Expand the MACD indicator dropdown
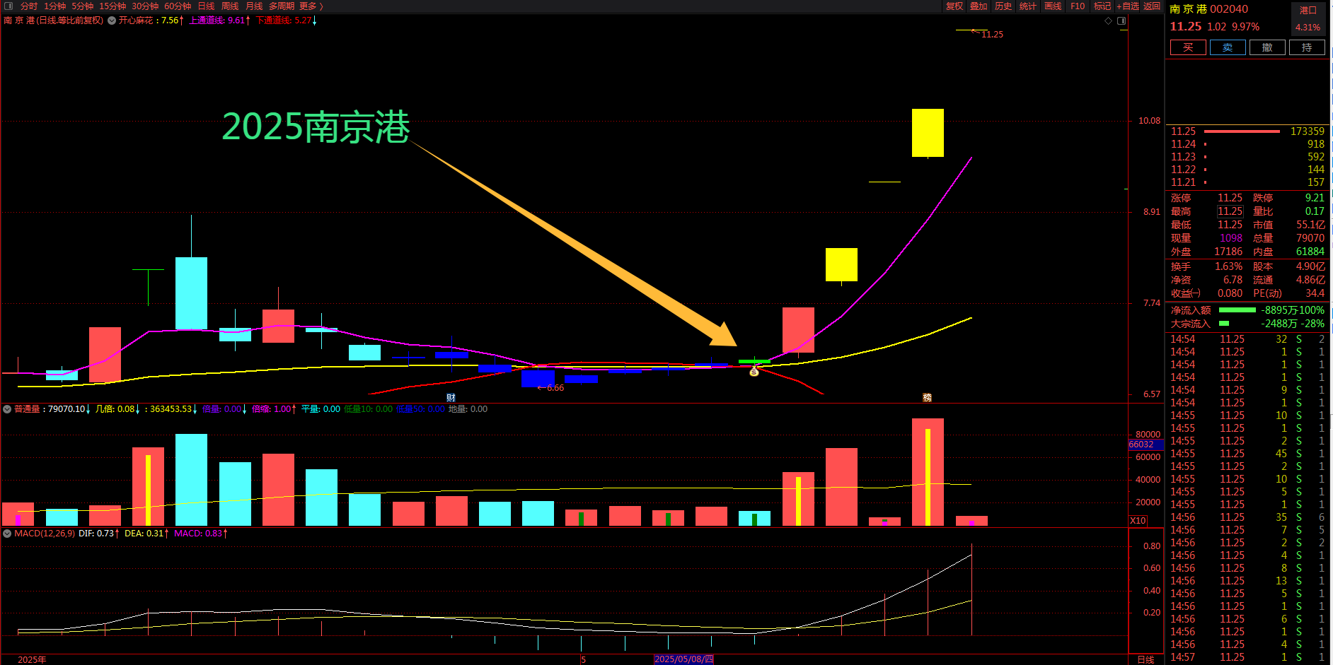 point(7,534)
